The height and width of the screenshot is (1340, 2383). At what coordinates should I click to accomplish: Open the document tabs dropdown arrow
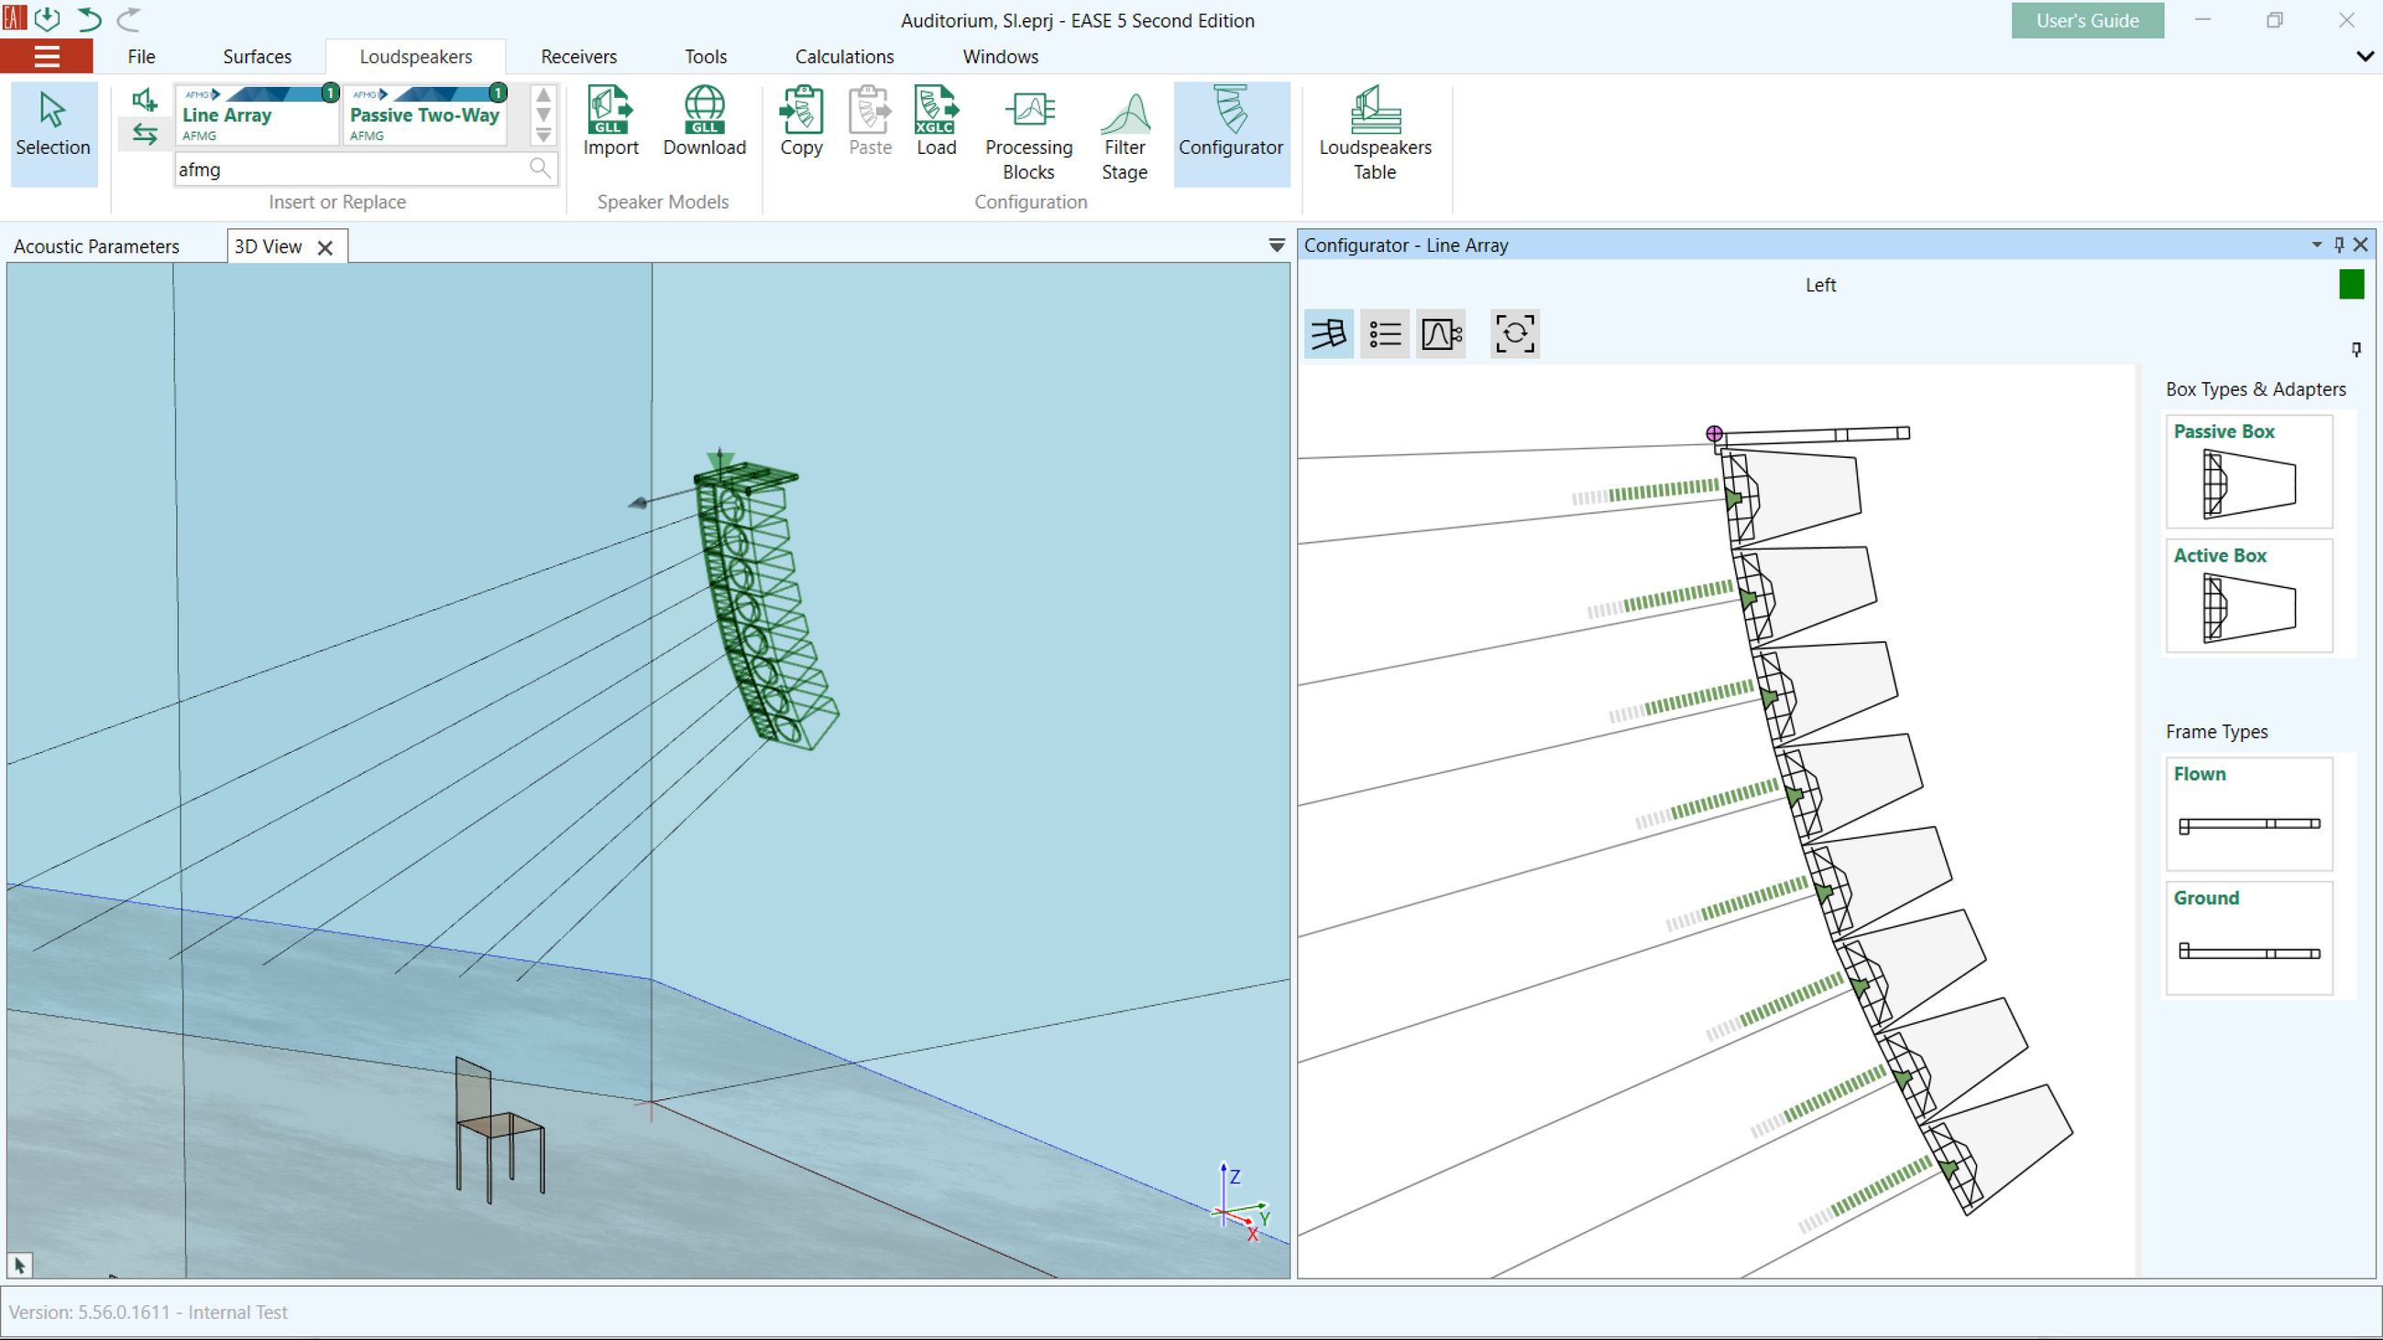point(1277,246)
